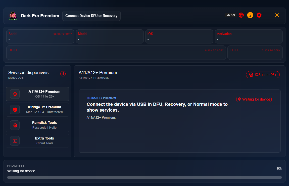Select the iBridge T2 Premium module
The width and height of the screenshot is (289, 186).
37,110
